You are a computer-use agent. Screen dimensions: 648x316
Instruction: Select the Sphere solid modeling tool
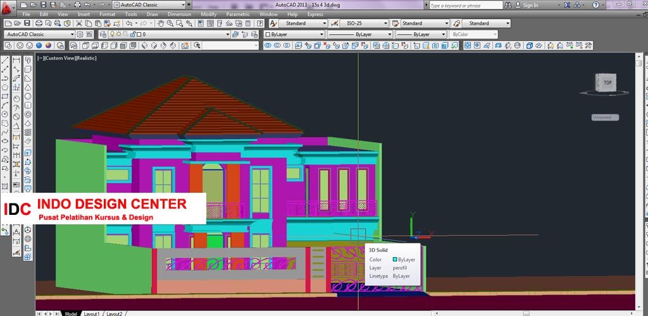pos(28,96)
